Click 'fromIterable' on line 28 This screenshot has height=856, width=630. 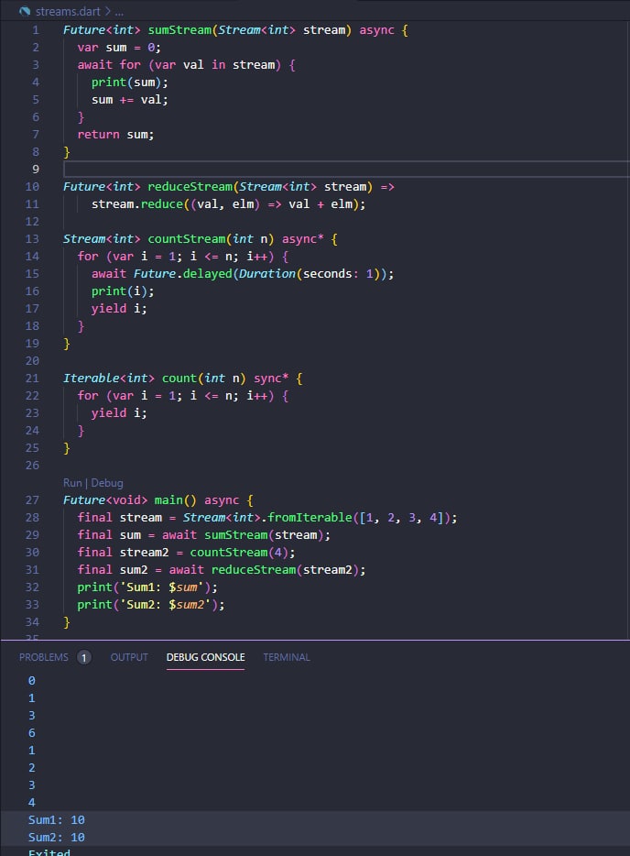coord(310,518)
